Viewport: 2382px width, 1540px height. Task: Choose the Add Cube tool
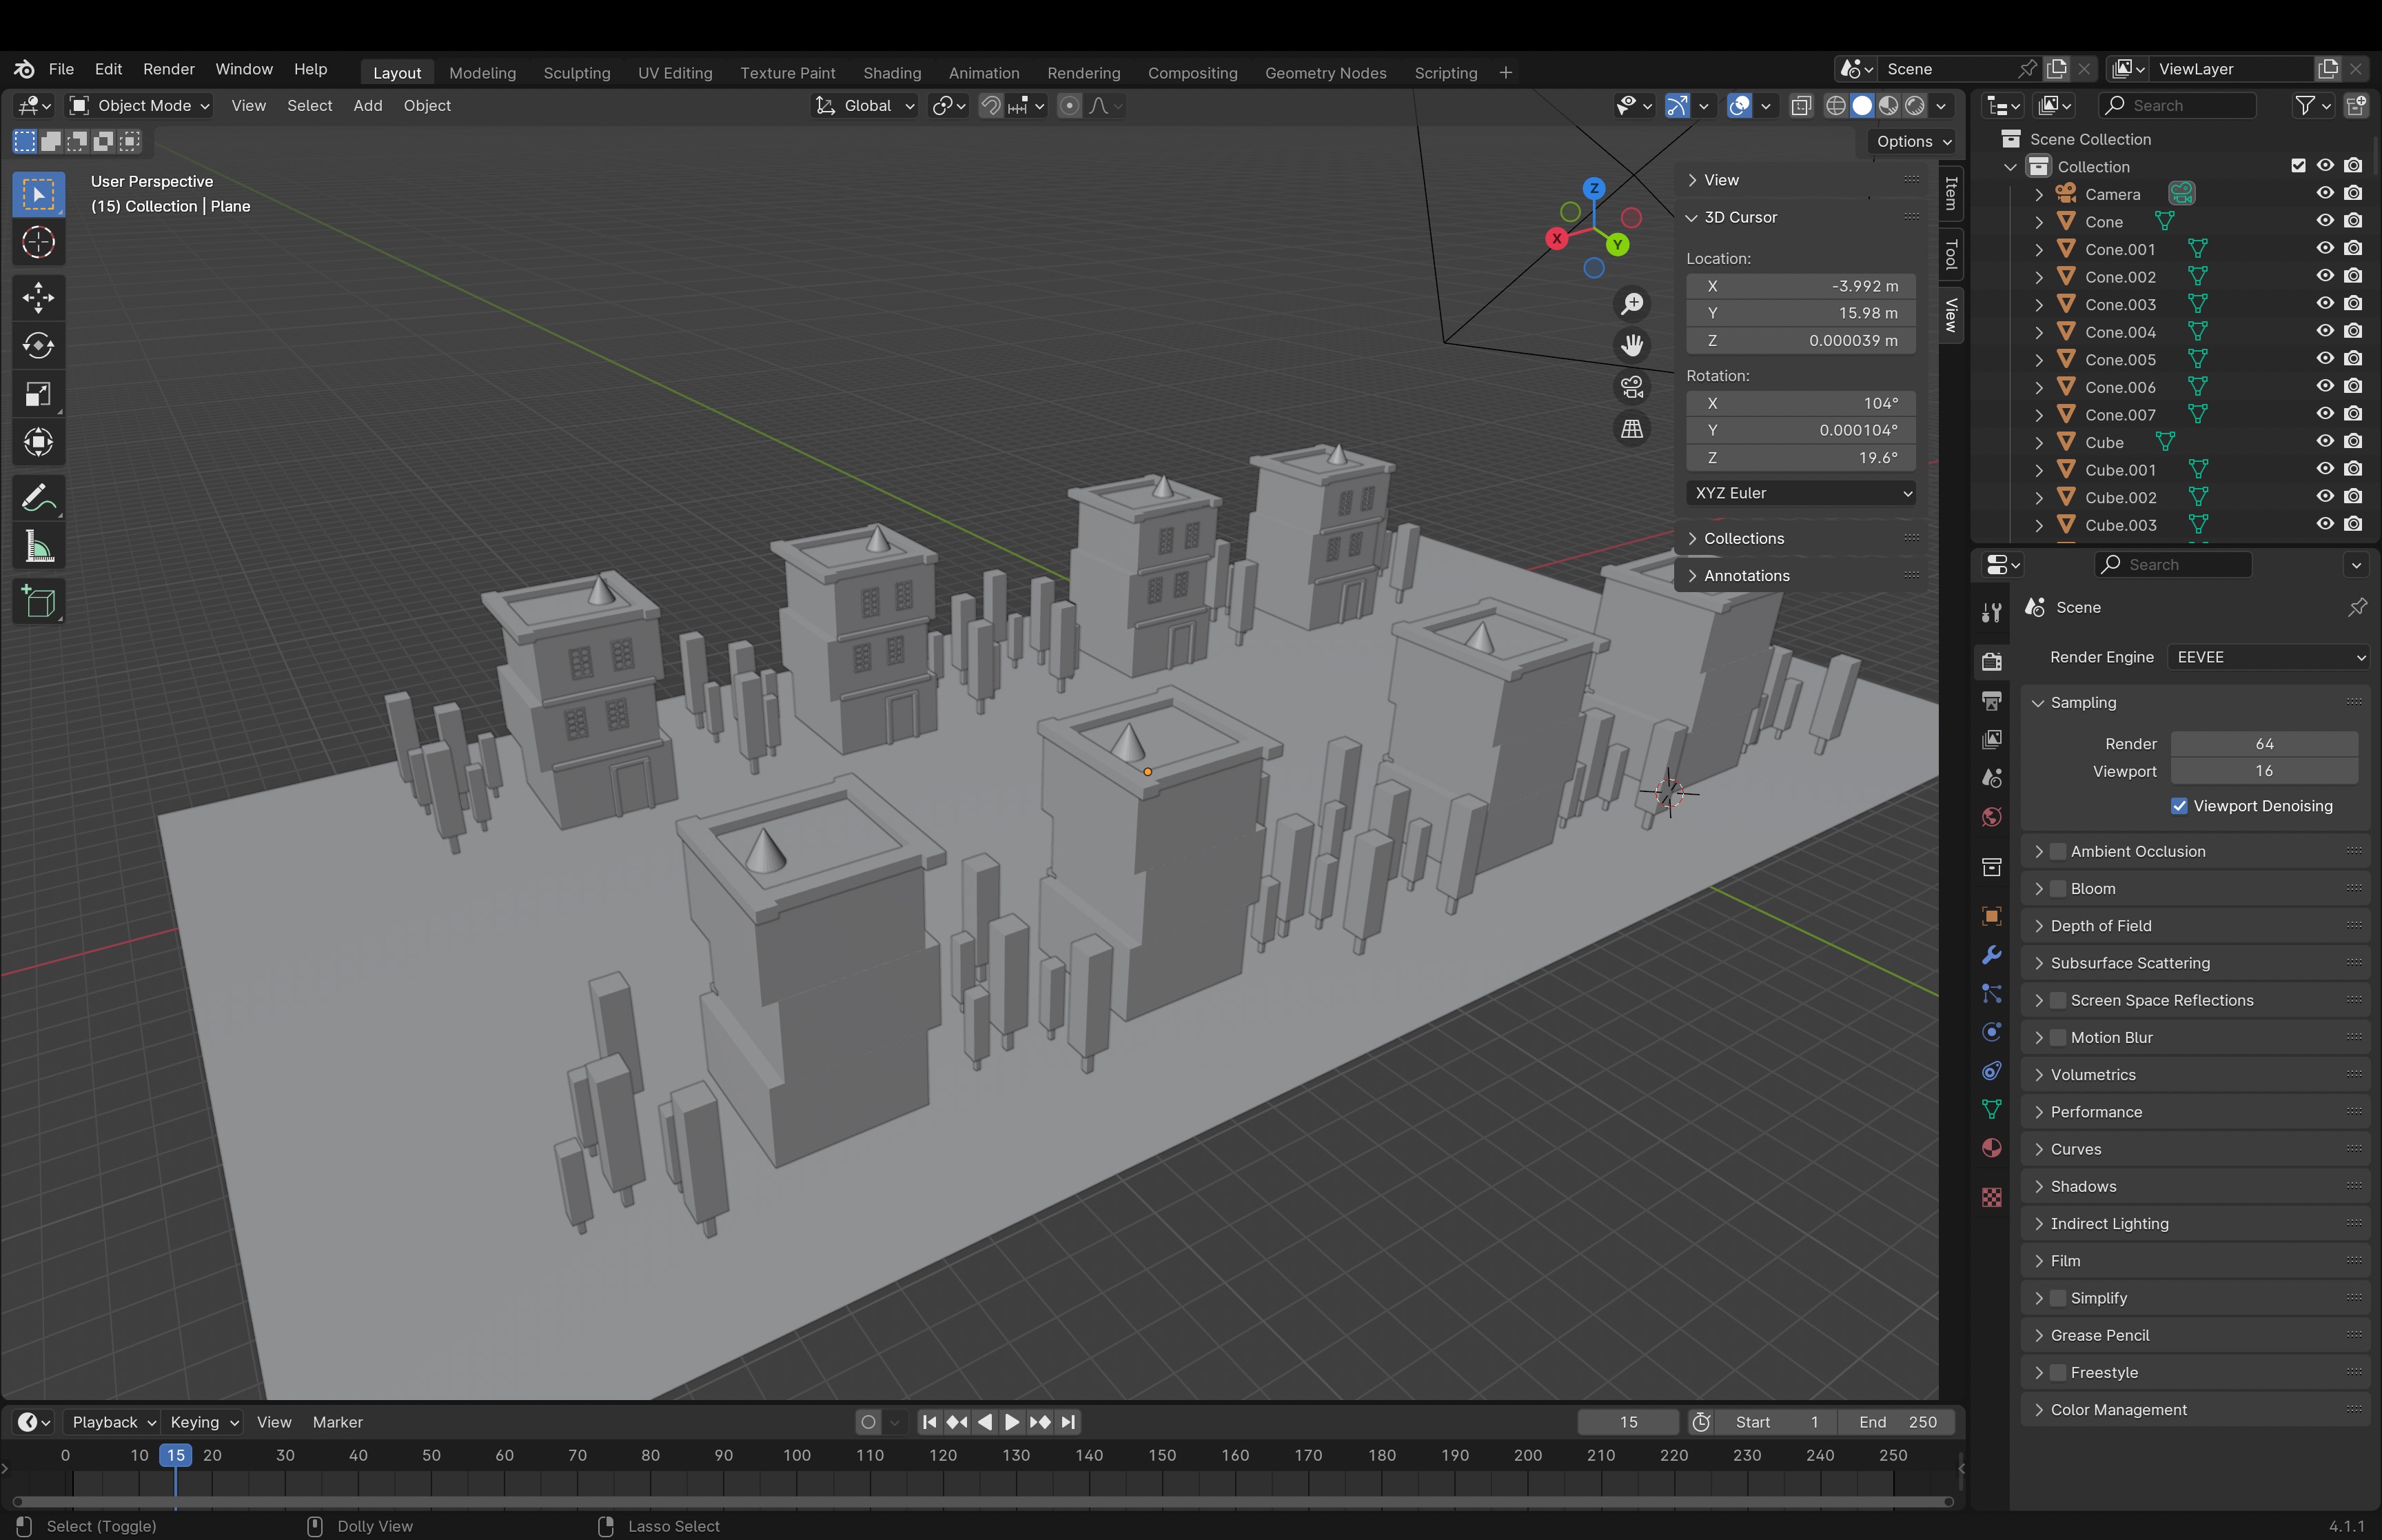tap(38, 602)
